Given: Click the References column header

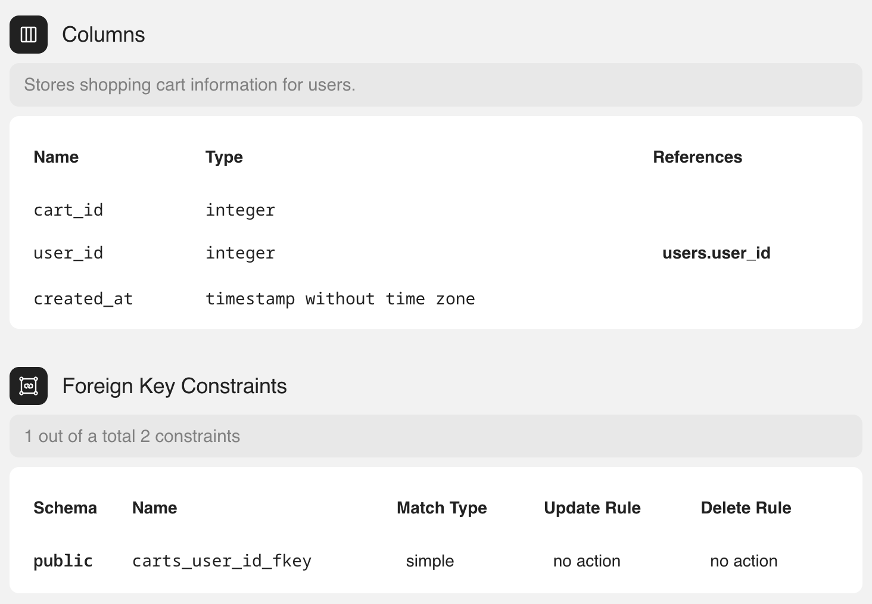Looking at the screenshot, I should (697, 157).
